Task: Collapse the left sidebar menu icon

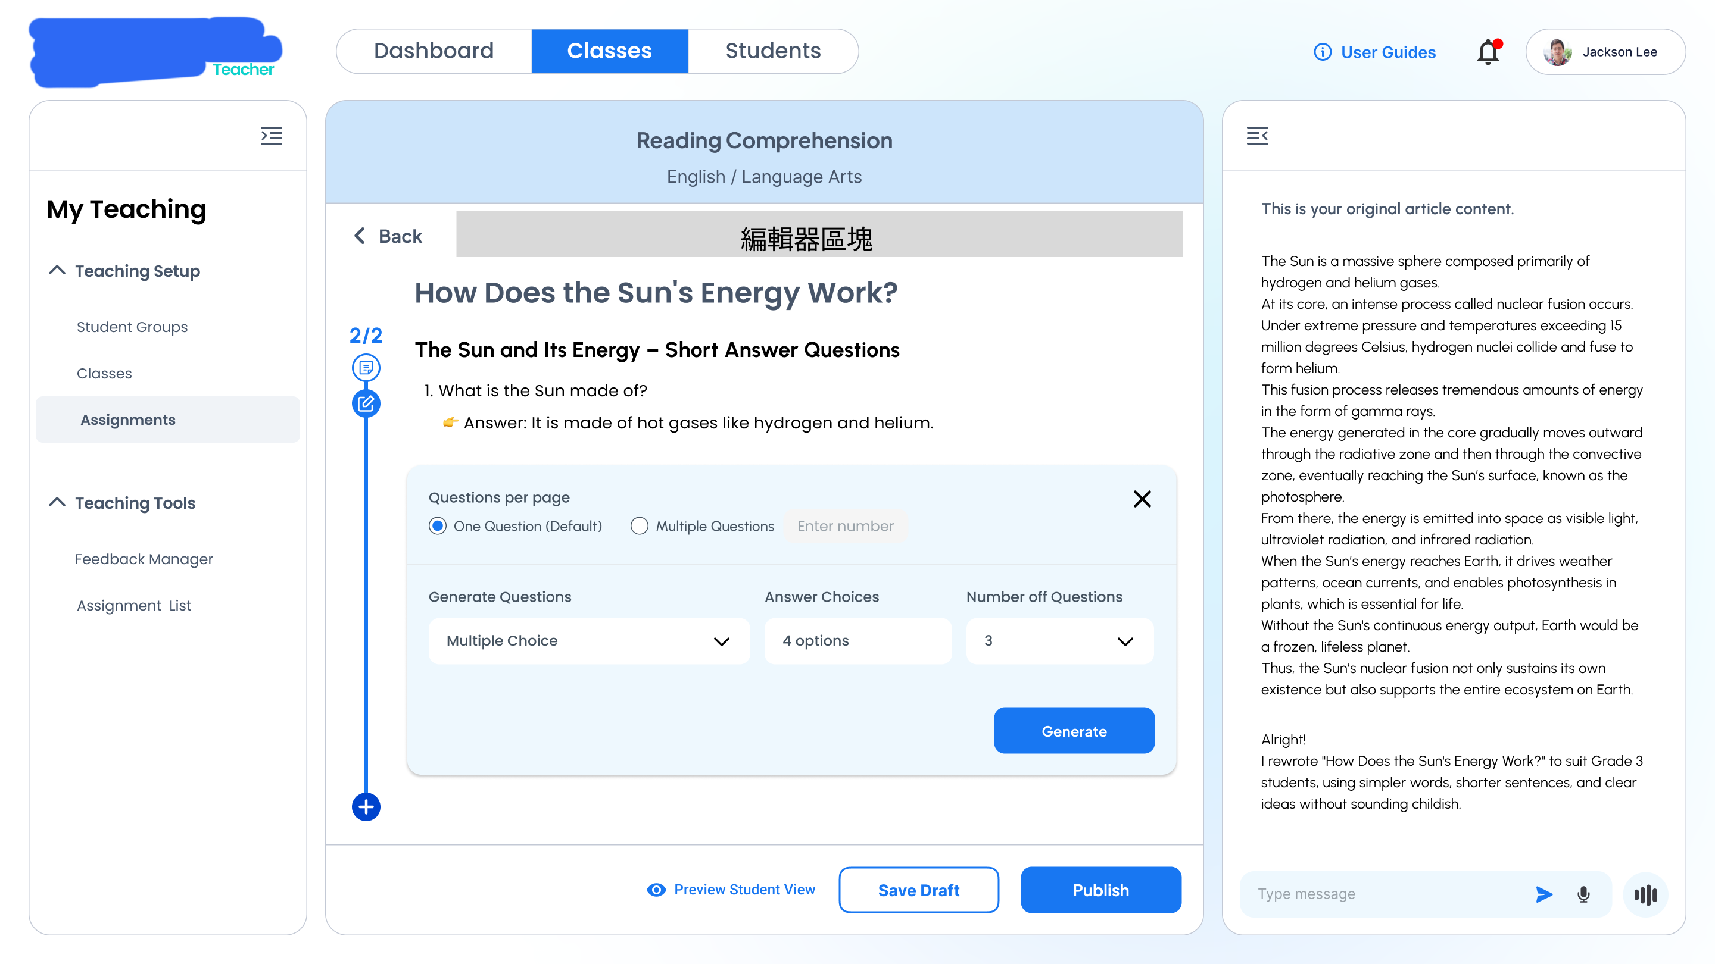Action: pyautogui.click(x=271, y=136)
